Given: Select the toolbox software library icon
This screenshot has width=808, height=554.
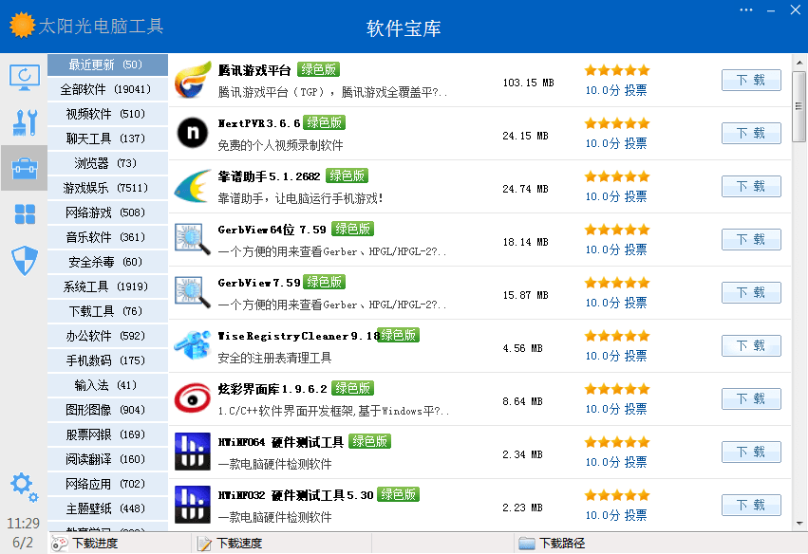Looking at the screenshot, I should 24,170.
